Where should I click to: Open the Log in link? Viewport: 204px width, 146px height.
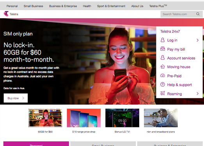click(x=172, y=40)
